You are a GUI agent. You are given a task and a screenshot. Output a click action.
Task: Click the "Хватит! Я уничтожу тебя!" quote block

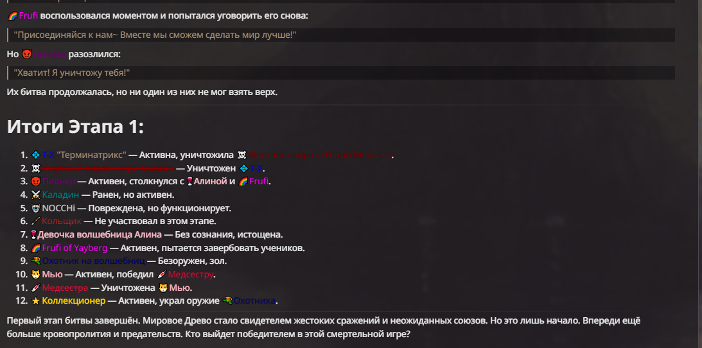click(340, 73)
